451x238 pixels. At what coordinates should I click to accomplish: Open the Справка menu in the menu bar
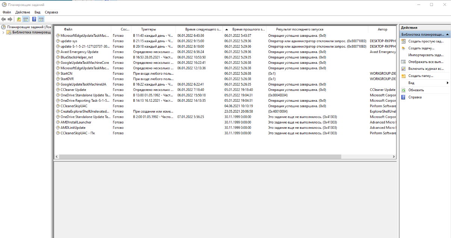tap(51, 12)
